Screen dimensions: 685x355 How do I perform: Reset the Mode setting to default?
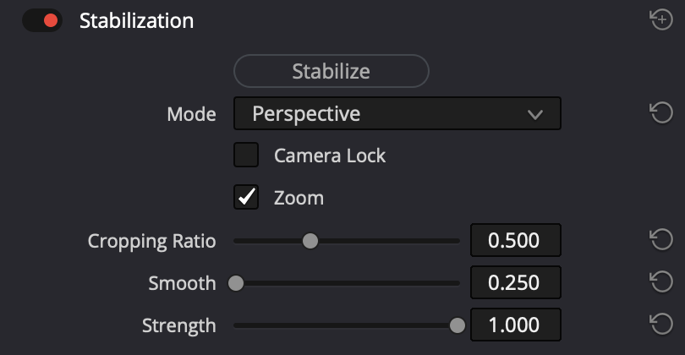661,112
